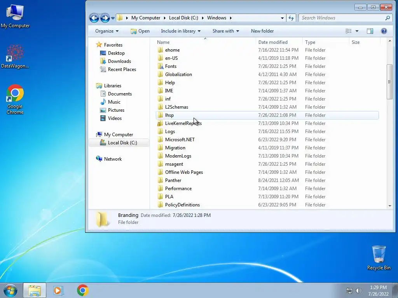Image resolution: width=398 pixels, height=298 pixels.
Task: Select the Recycle Bin desktop icon
Action: [x=379, y=258]
